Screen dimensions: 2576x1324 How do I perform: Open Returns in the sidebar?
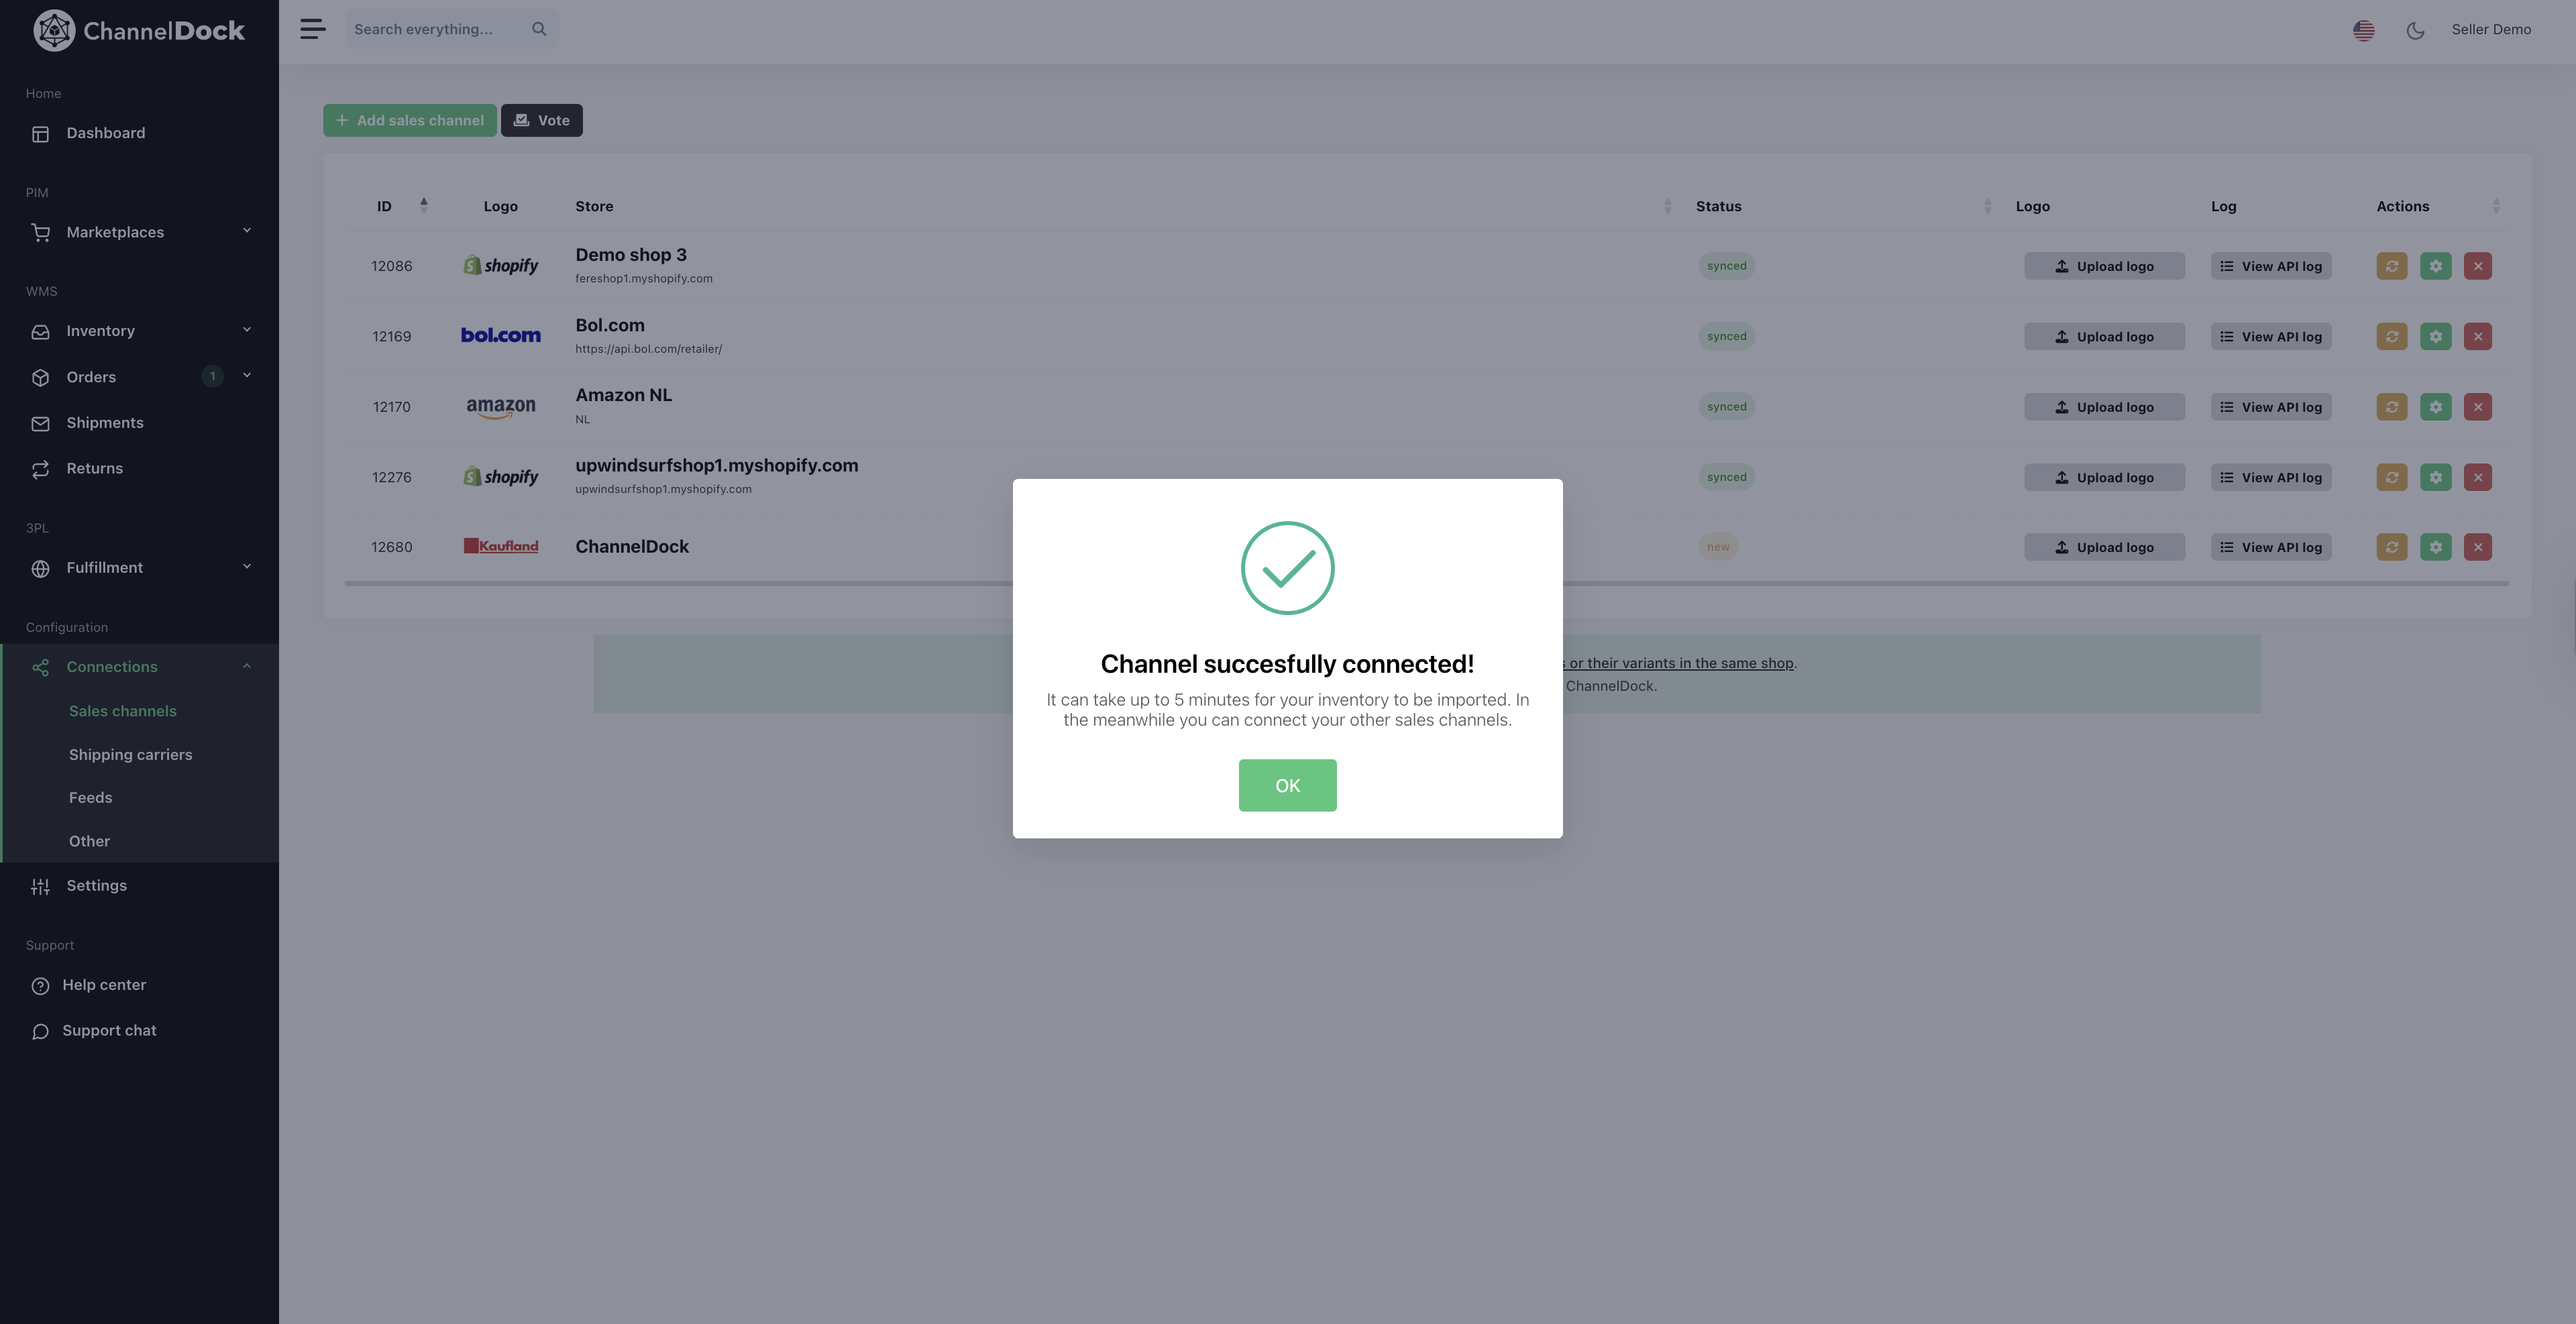coord(139,469)
